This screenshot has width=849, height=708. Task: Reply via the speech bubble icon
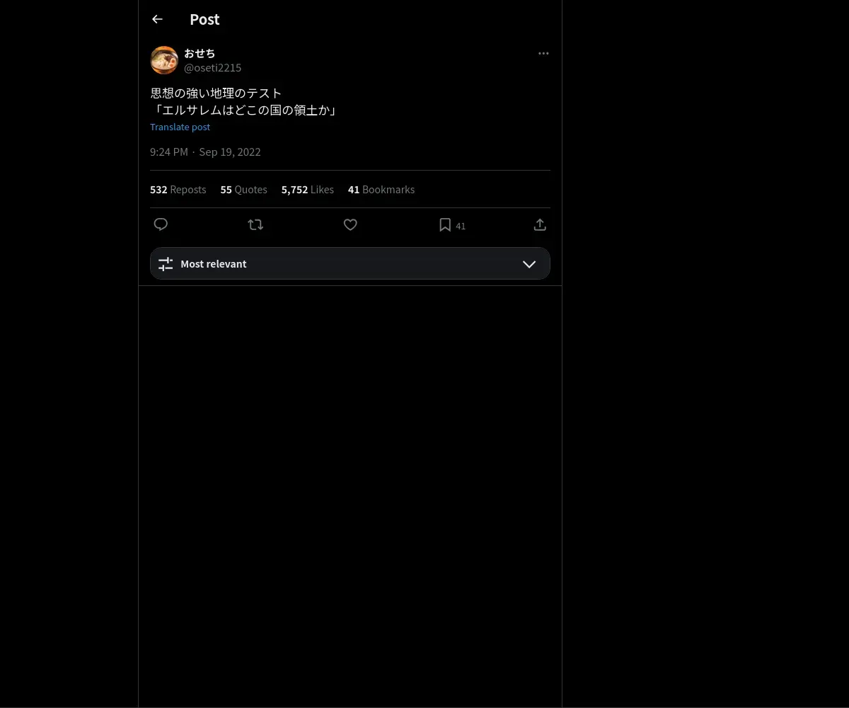(161, 224)
